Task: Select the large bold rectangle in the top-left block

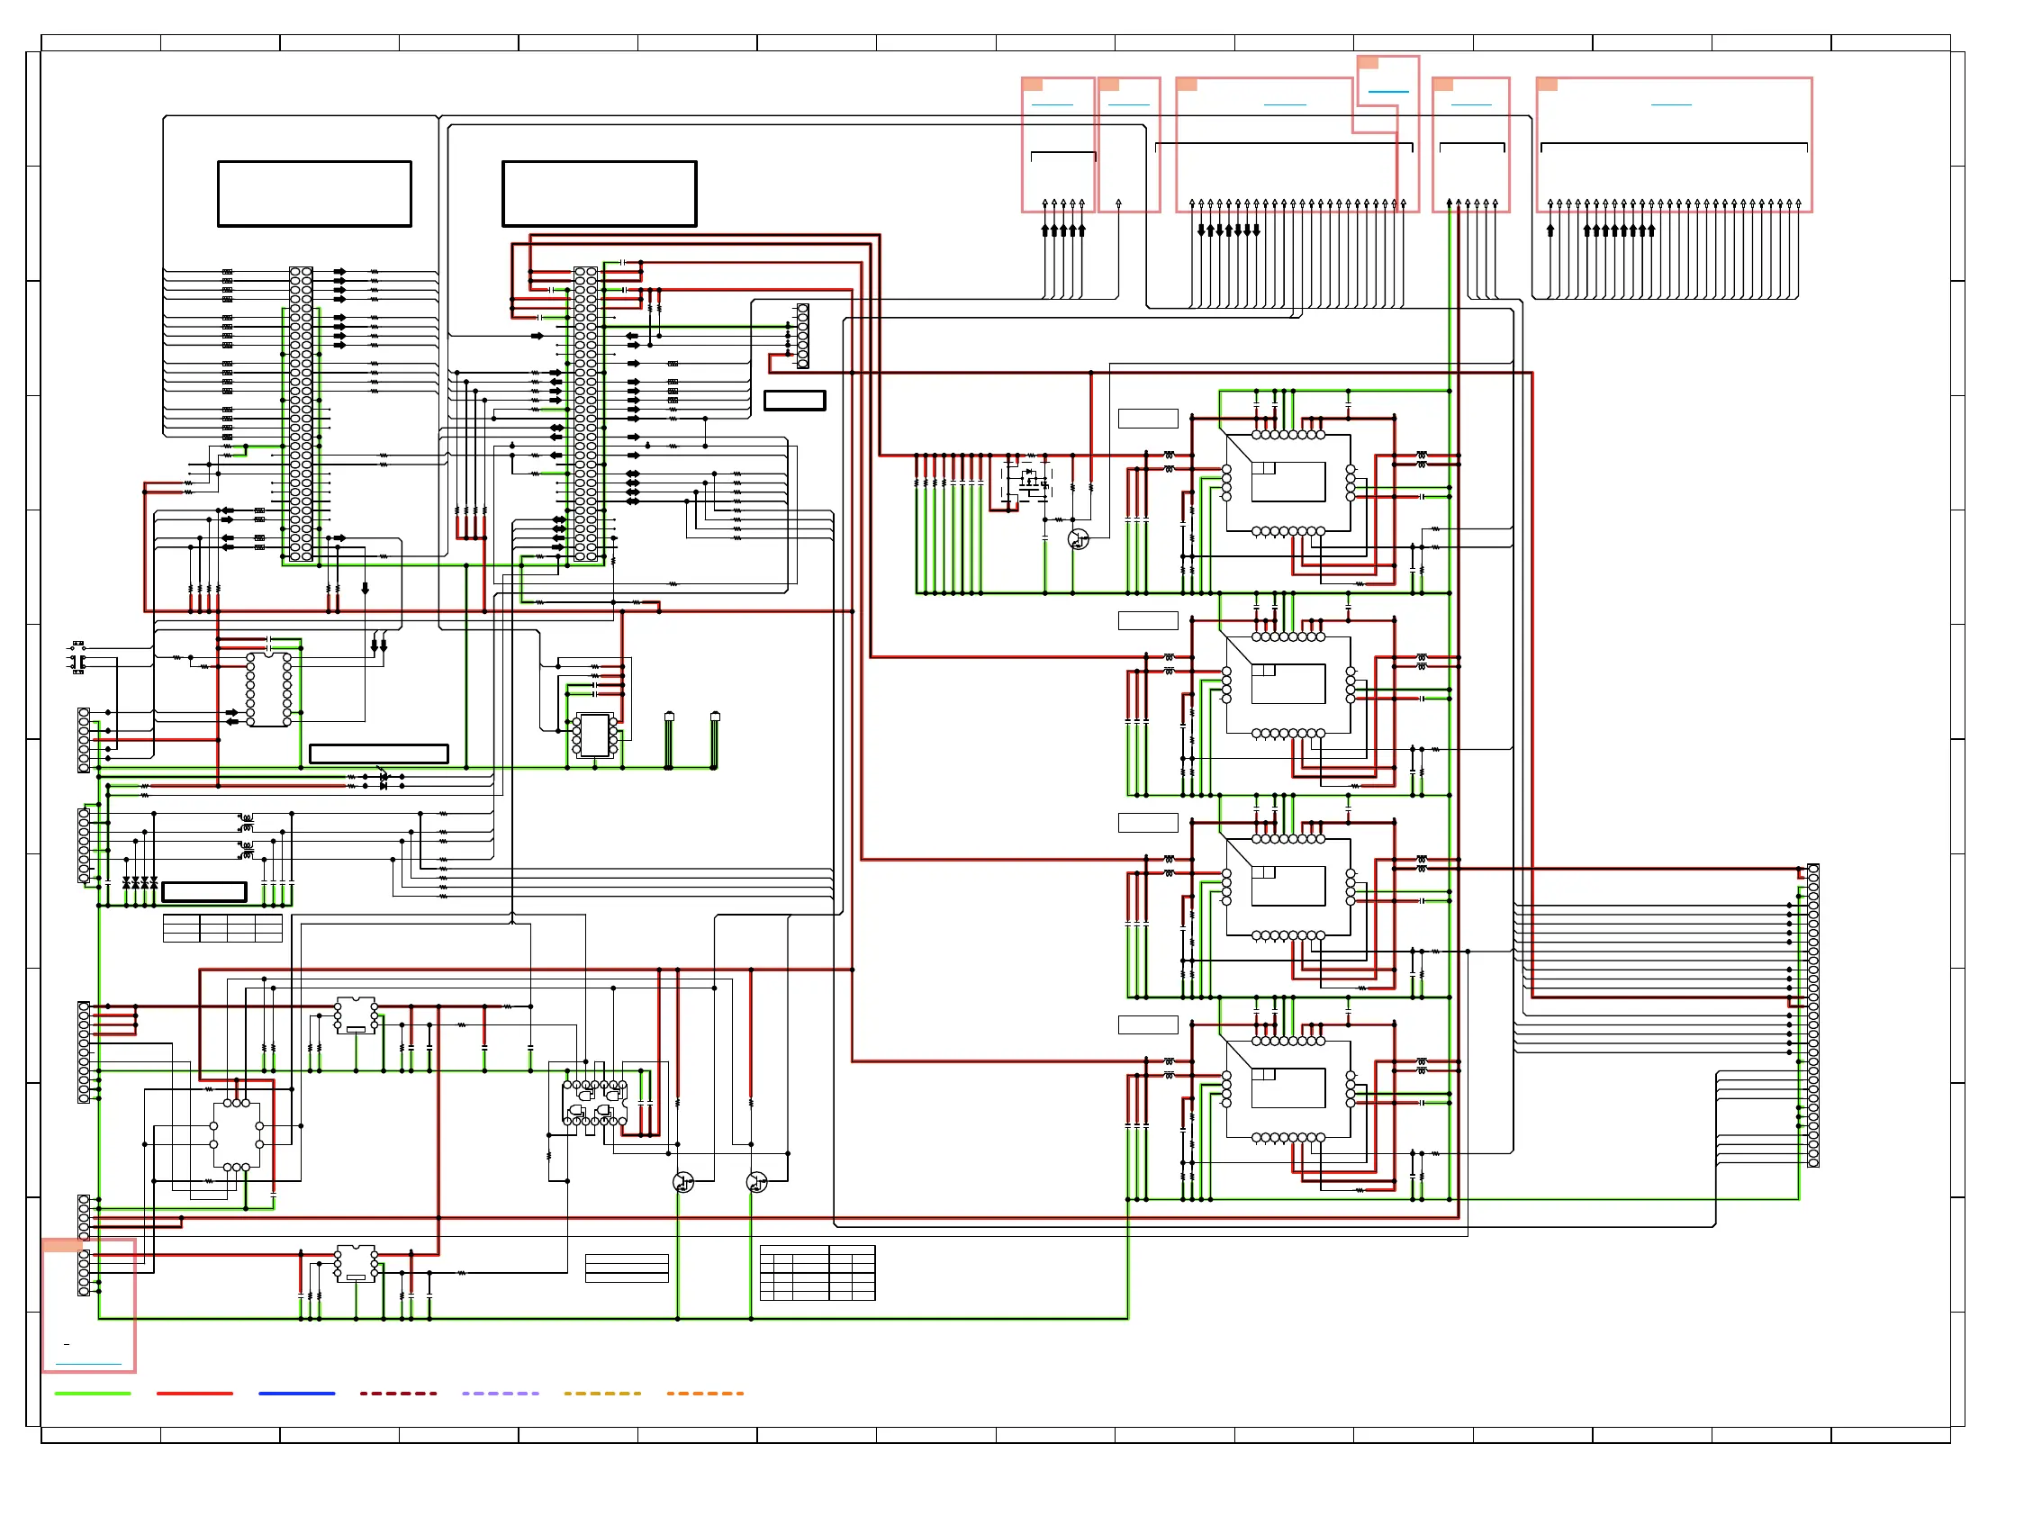Action: (314, 194)
